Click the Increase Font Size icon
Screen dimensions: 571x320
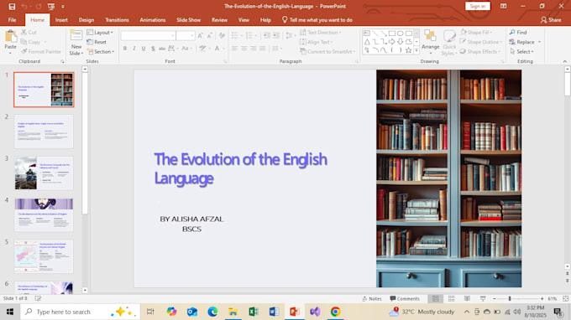pos(200,35)
